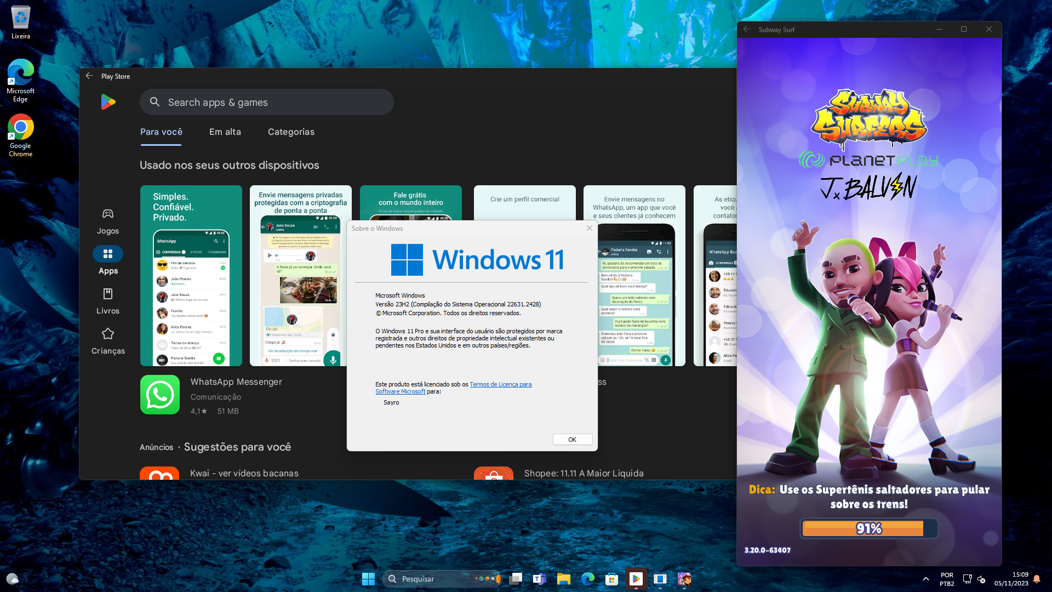Click the 91% loading progress bar
The width and height of the screenshot is (1052, 592).
coord(869,528)
